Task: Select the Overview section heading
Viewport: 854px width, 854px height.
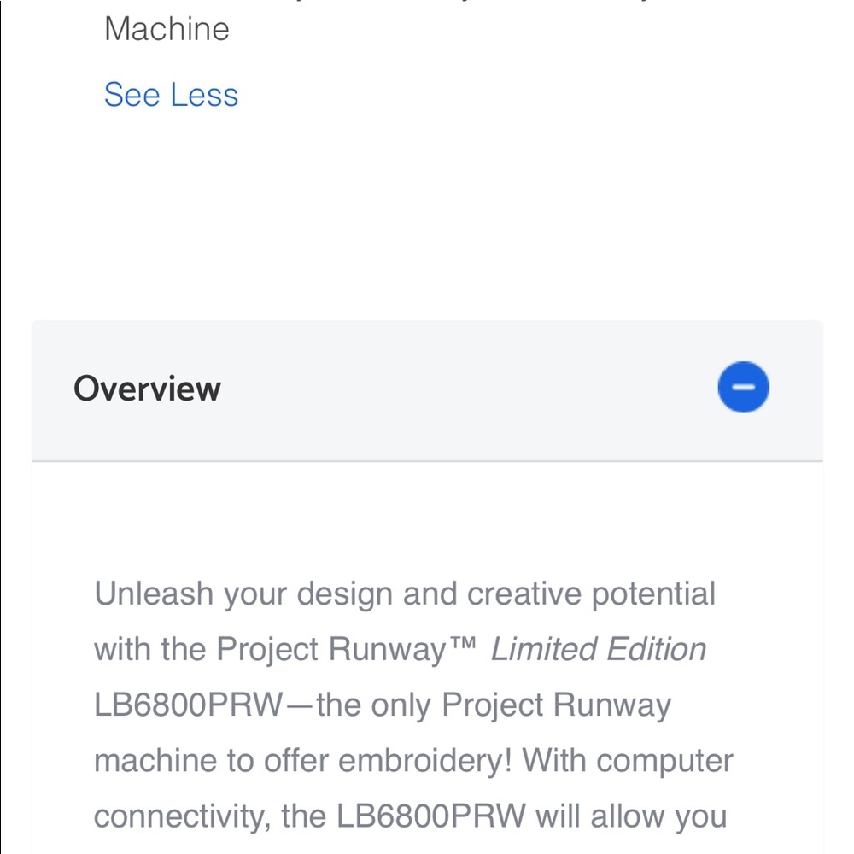Action: (x=147, y=389)
